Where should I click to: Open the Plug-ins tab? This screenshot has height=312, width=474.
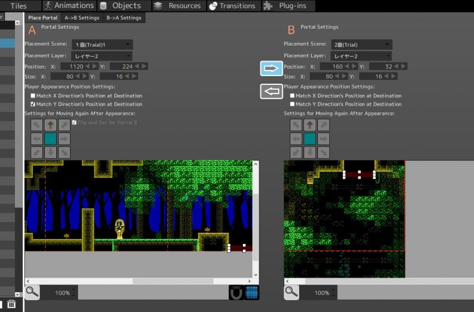(289, 6)
